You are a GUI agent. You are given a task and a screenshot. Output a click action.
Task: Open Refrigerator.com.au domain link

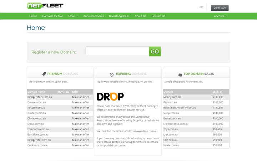[39, 140]
